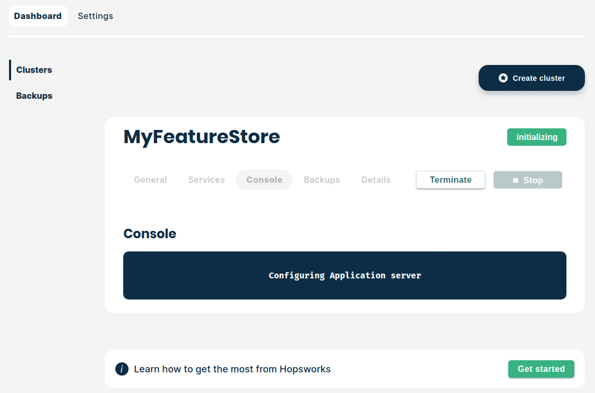Viewport: 595px width, 393px height.
Task: Open the General cluster tab
Action: pyautogui.click(x=150, y=180)
